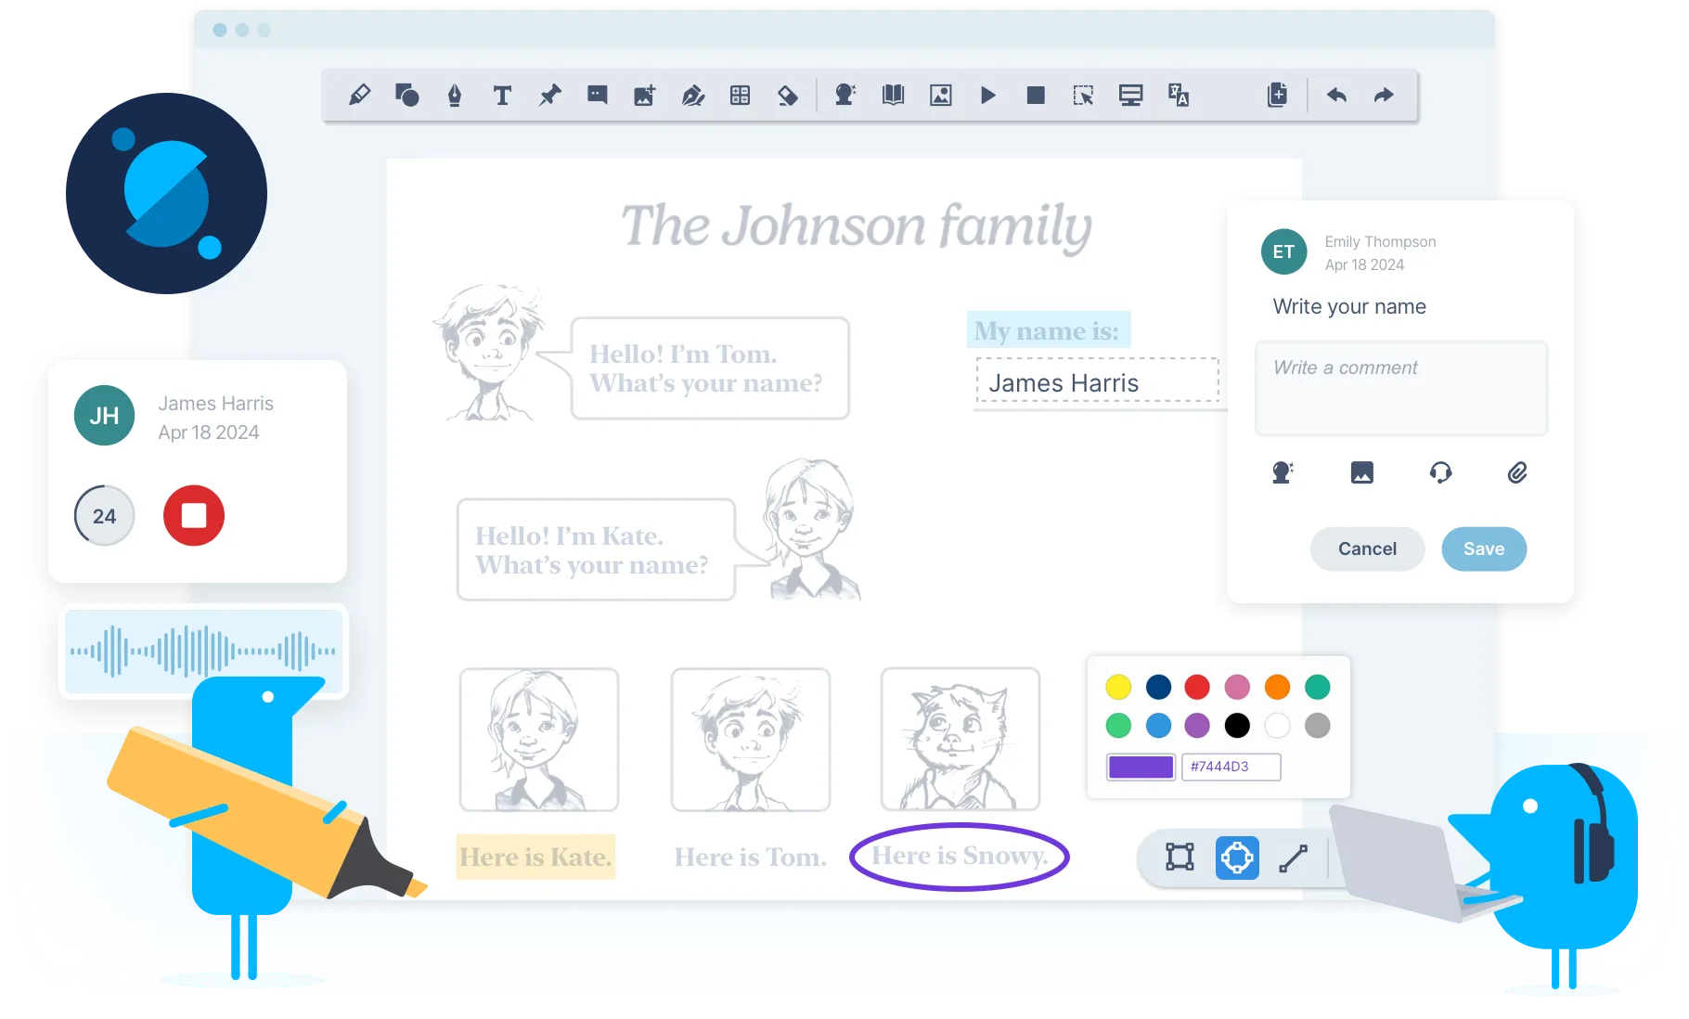Click the Snowy cat thumbnail

point(961,739)
